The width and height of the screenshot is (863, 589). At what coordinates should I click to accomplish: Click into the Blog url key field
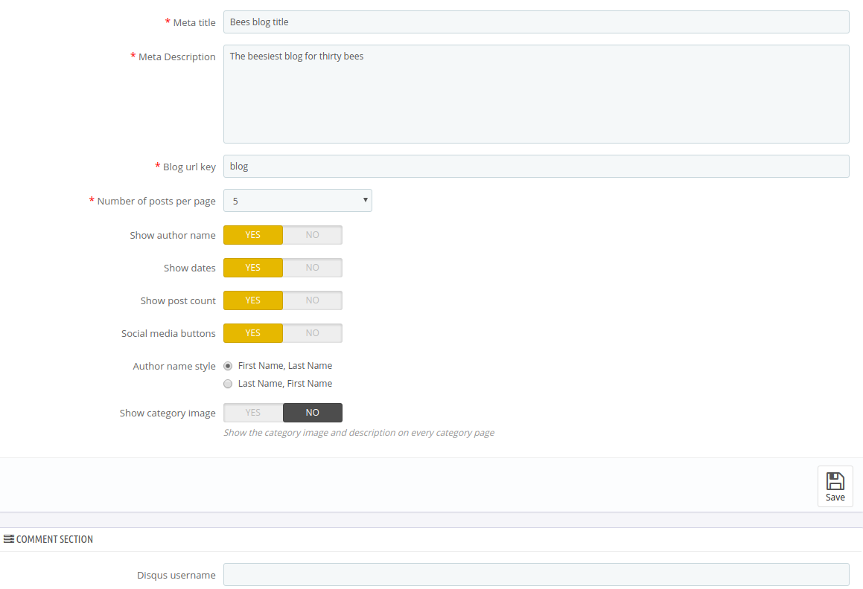(x=536, y=166)
